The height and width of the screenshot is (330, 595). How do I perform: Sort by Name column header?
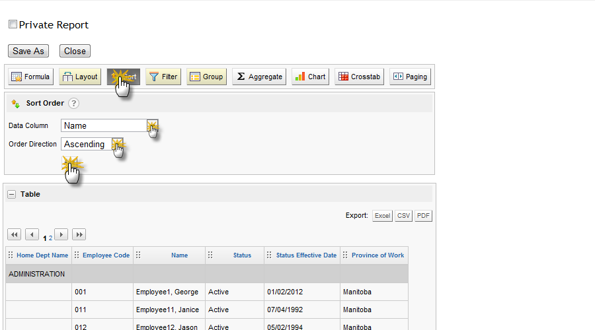coord(179,255)
